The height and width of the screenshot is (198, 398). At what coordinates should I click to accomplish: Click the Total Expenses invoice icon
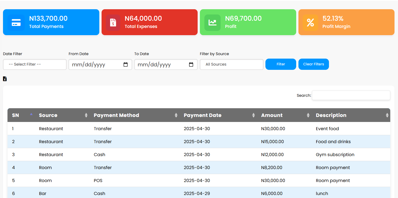click(x=113, y=23)
